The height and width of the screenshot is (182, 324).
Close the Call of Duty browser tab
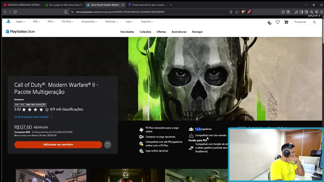pyautogui.click(x=123, y=5)
